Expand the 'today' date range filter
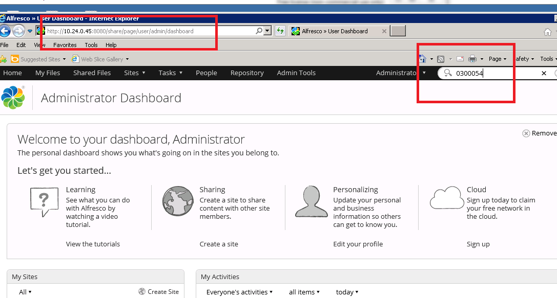Image resolution: width=557 pixels, height=298 pixels. click(x=347, y=292)
